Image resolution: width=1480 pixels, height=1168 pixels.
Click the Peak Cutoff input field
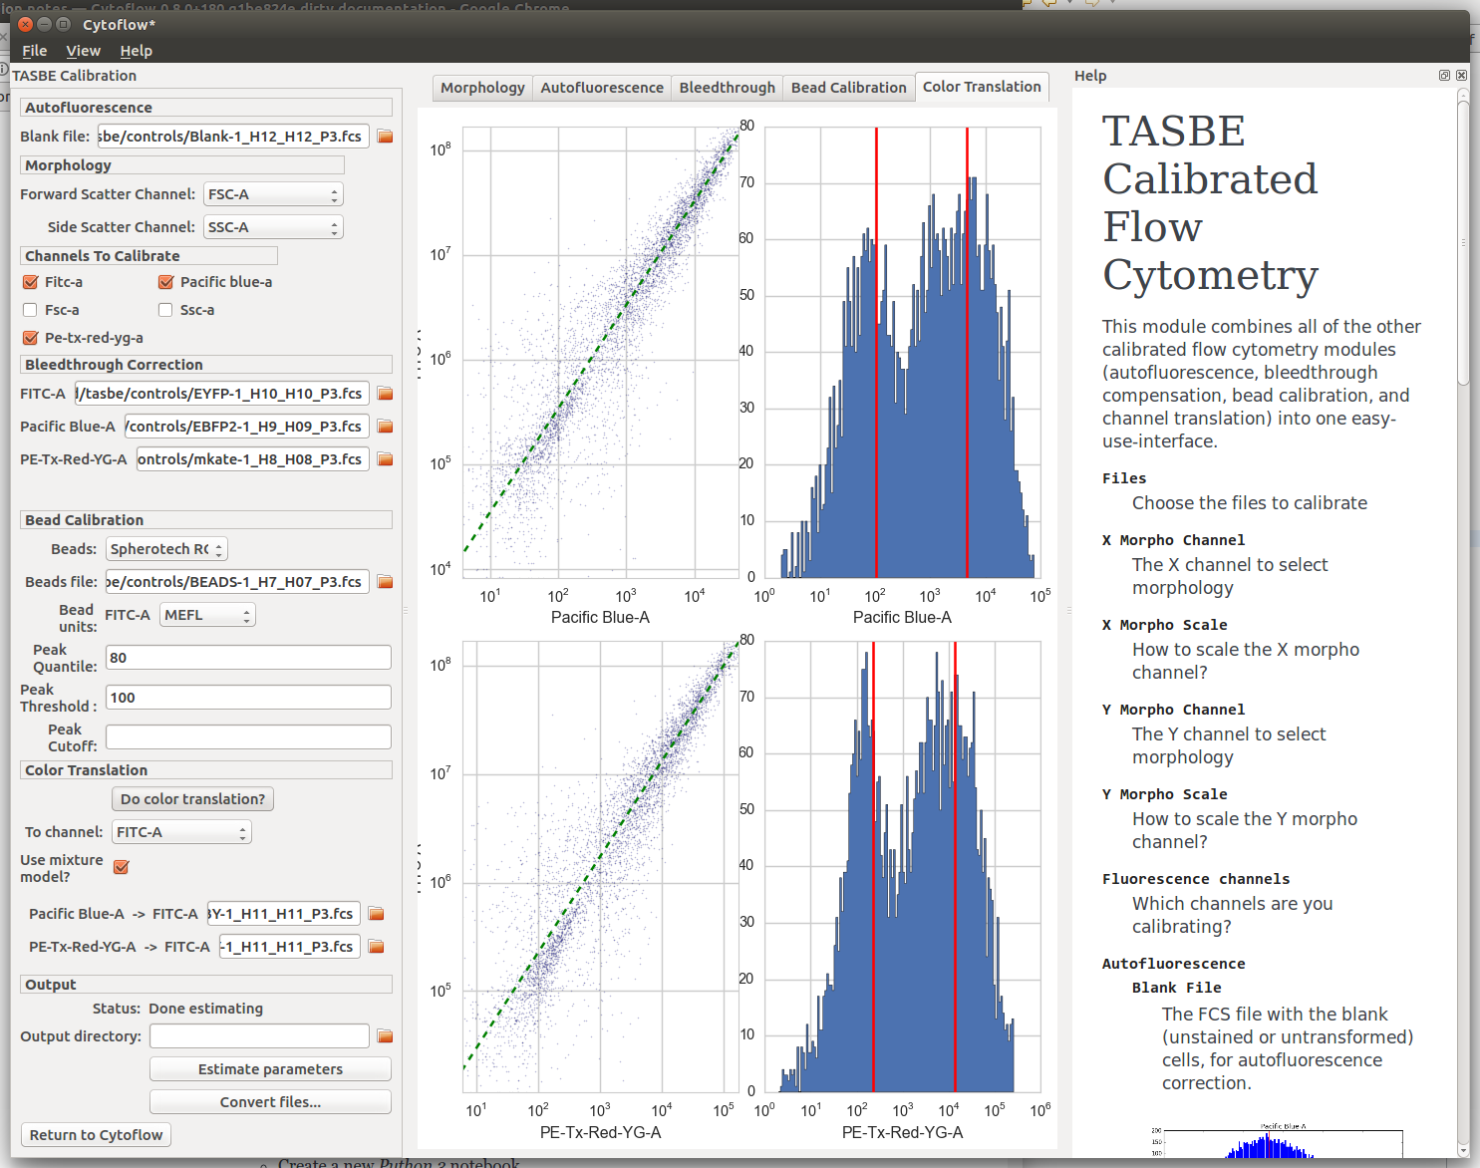click(248, 737)
